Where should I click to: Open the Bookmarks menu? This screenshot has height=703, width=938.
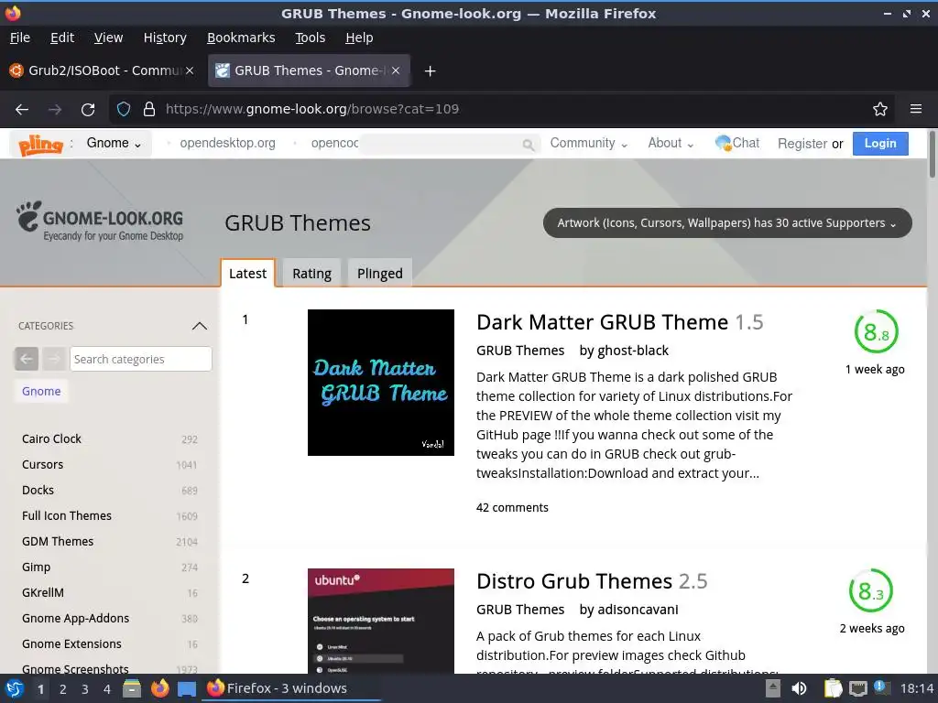[x=241, y=38]
